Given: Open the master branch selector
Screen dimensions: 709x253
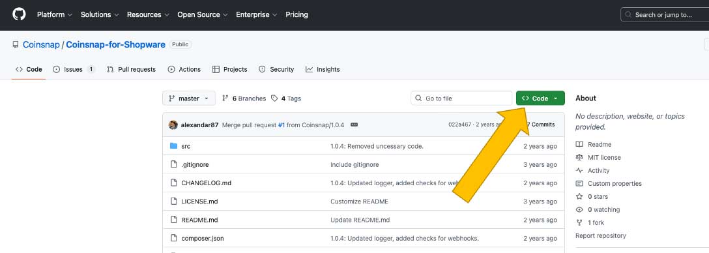Looking at the screenshot, I should (189, 98).
